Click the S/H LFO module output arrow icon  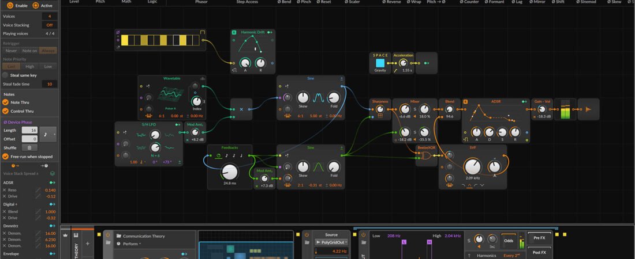pyautogui.click(x=178, y=125)
